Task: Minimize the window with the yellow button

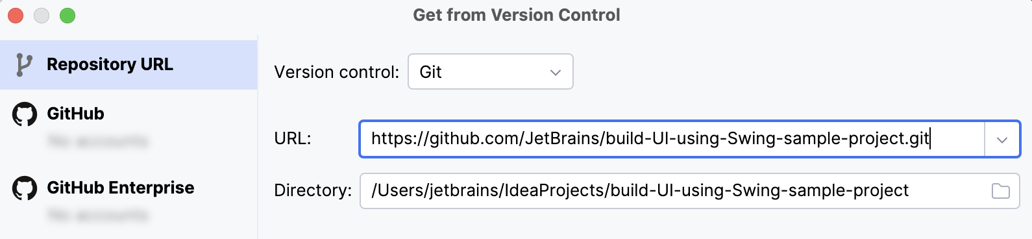Action: pos(42,16)
